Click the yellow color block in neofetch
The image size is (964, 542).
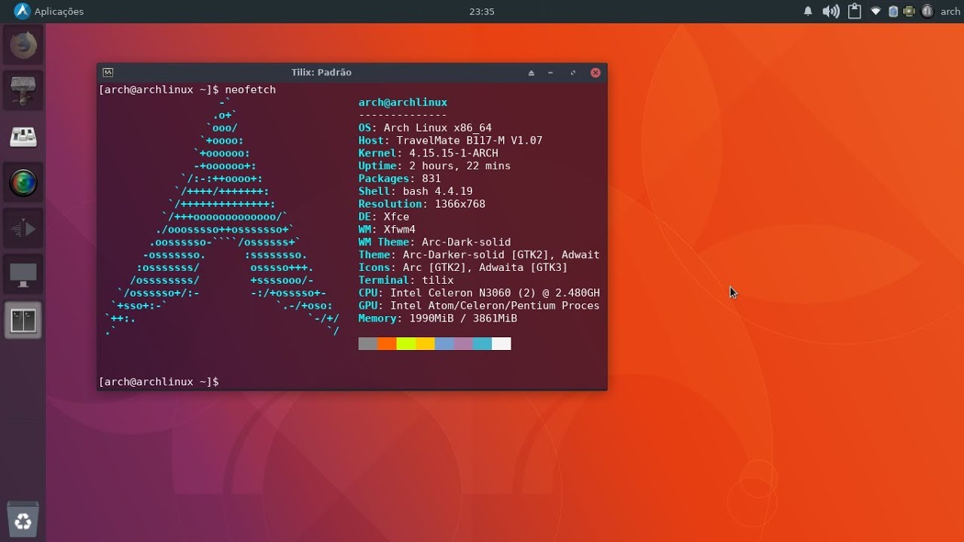(x=425, y=344)
